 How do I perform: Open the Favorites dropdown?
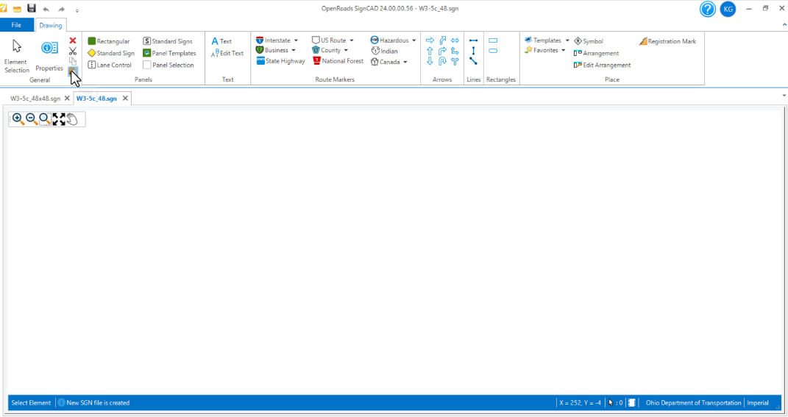(564, 50)
